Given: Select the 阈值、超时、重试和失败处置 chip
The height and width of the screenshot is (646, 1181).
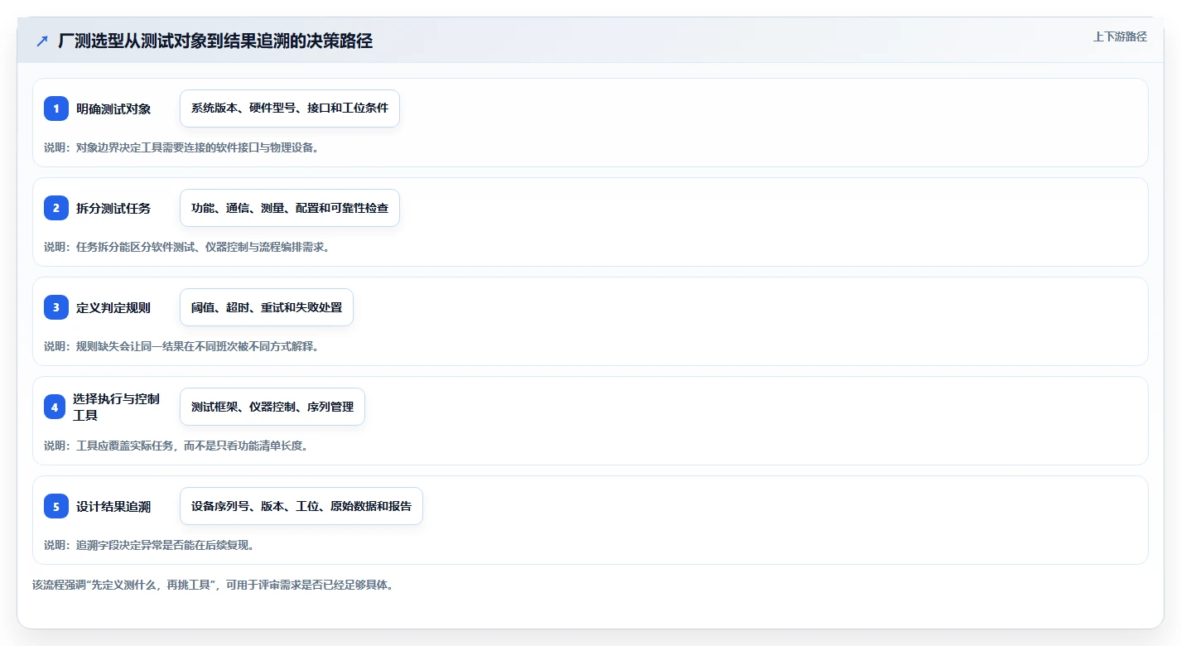Looking at the screenshot, I should click(x=267, y=307).
